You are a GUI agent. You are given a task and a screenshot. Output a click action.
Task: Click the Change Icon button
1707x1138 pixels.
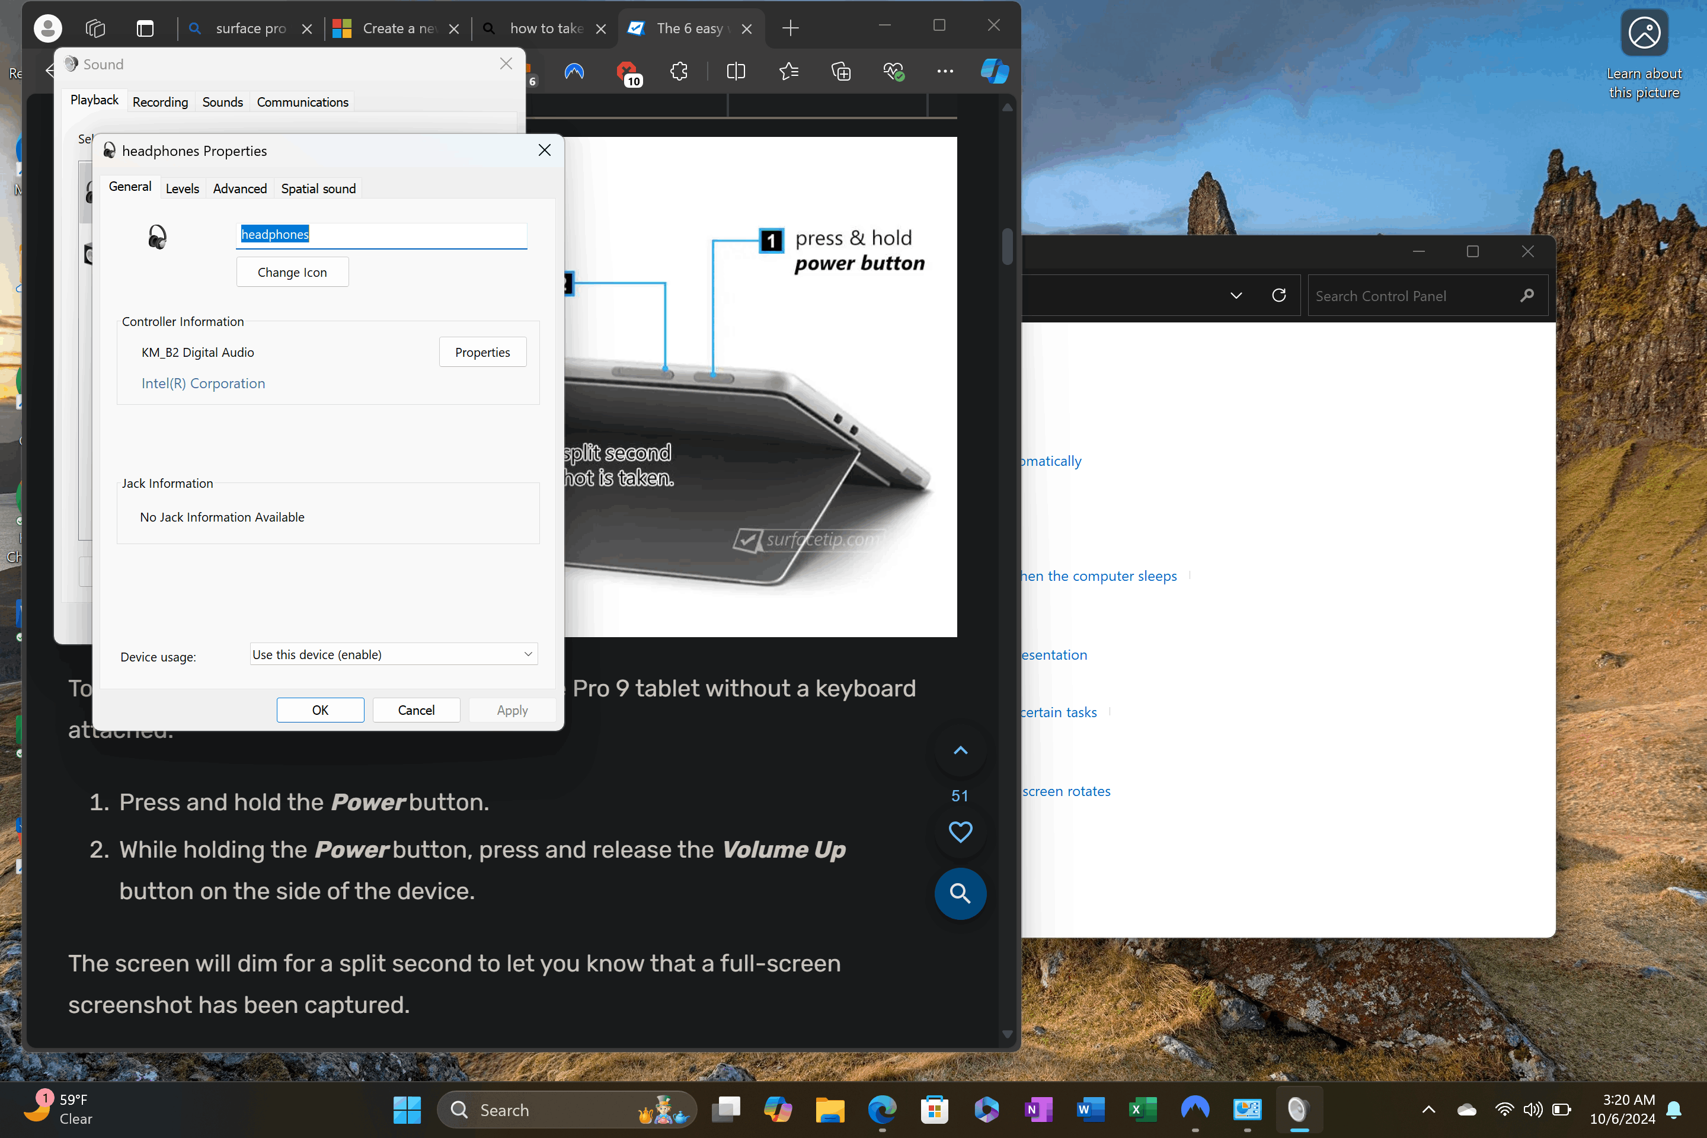[x=292, y=272]
